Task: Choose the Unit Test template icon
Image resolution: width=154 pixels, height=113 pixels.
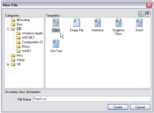Action: 56,43
